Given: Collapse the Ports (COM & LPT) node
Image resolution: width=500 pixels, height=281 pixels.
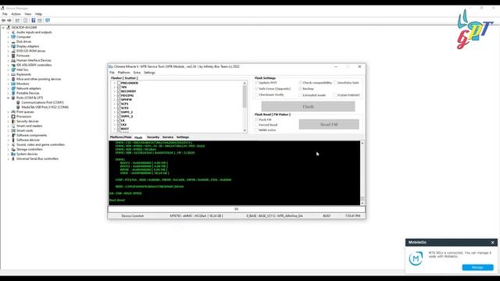Looking at the screenshot, I should [x=9, y=98].
